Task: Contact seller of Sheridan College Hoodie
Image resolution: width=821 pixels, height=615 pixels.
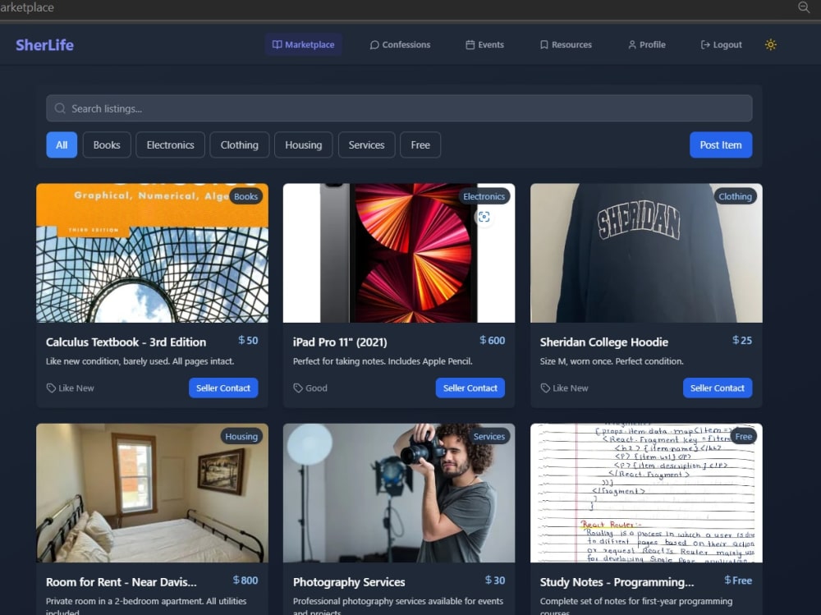Action: 718,388
